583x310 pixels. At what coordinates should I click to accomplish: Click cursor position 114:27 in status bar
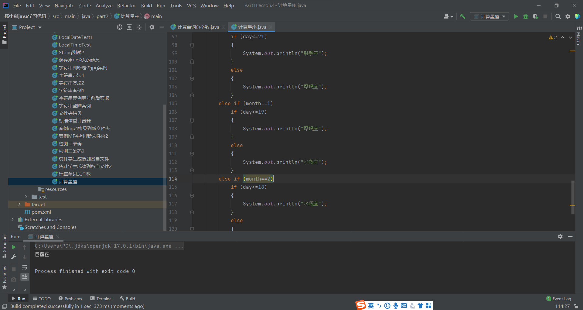pyautogui.click(x=562, y=306)
